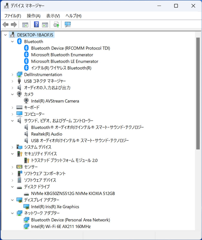The image size is (202, 240).
Task: Expand USB コネクタ マネージャー category
Action: pos(12,81)
